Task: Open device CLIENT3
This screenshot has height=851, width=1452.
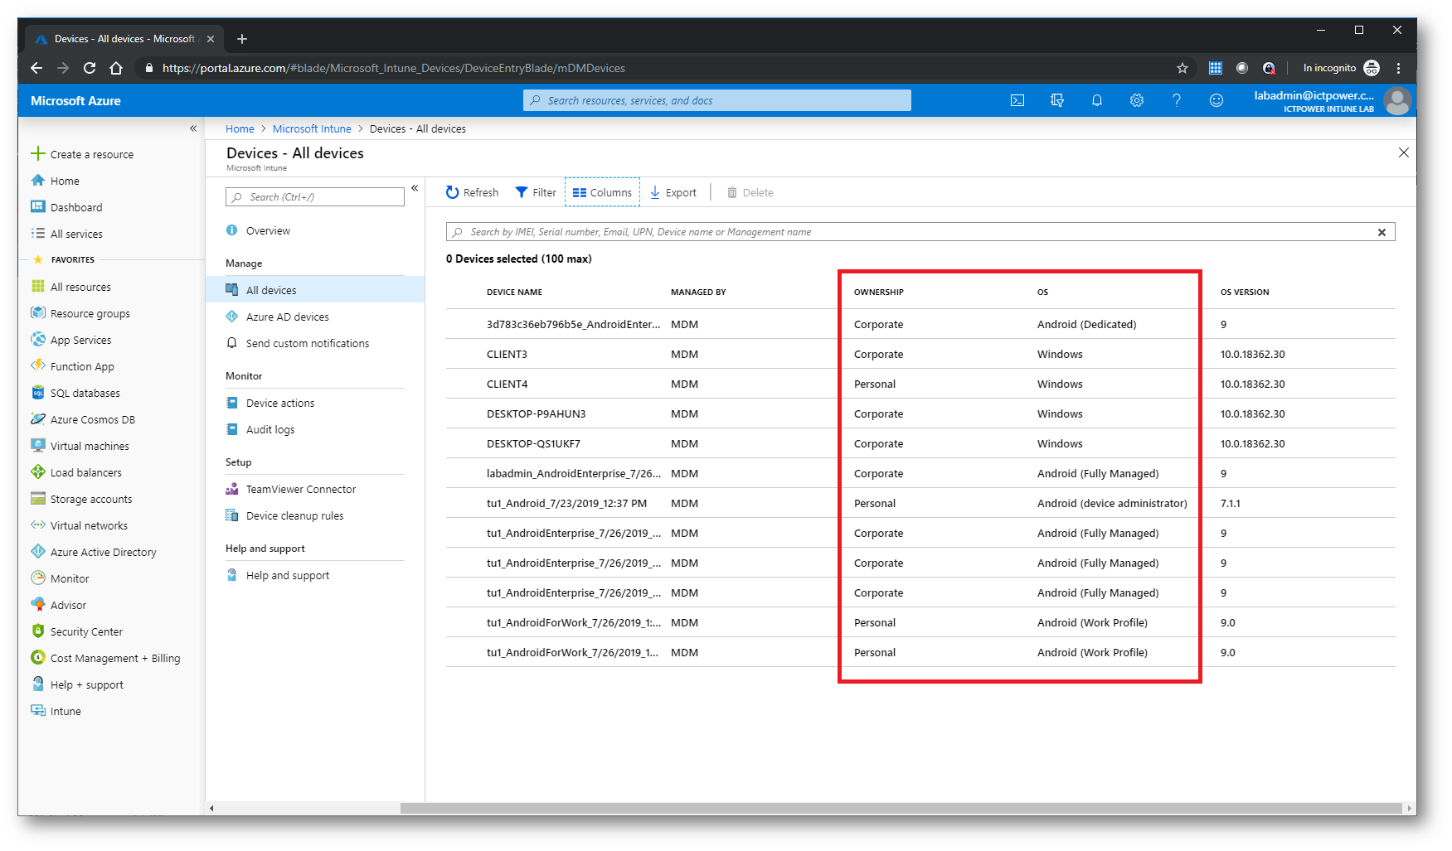Action: (x=507, y=354)
